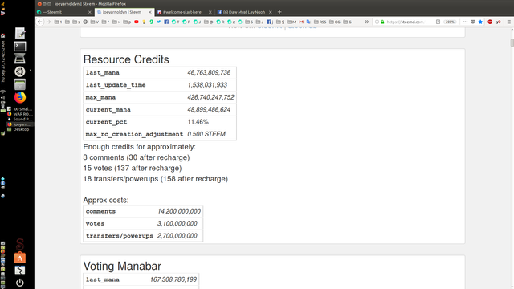Click the Voting Manabar last_mana value 167,308,786,199
Screen dimensions: 514x289
click(173, 279)
